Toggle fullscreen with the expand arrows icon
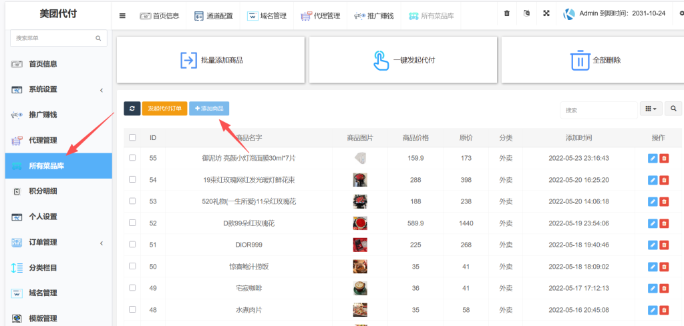The image size is (684, 326). pyautogui.click(x=546, y=13)
